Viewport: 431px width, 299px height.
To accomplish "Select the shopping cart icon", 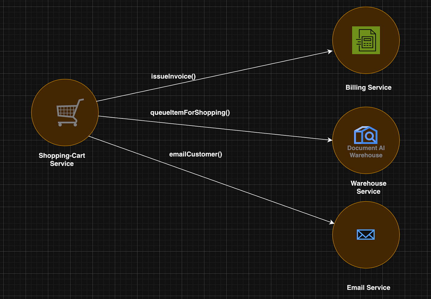I will pyautogui.click(x=70, y=112).
